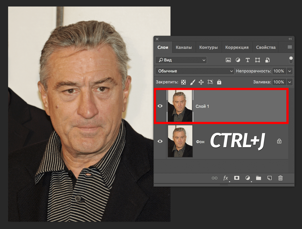Screen dimensions: 302x229
Task: Switch to the Каналы tab
Action: click(x=184, y=47)
